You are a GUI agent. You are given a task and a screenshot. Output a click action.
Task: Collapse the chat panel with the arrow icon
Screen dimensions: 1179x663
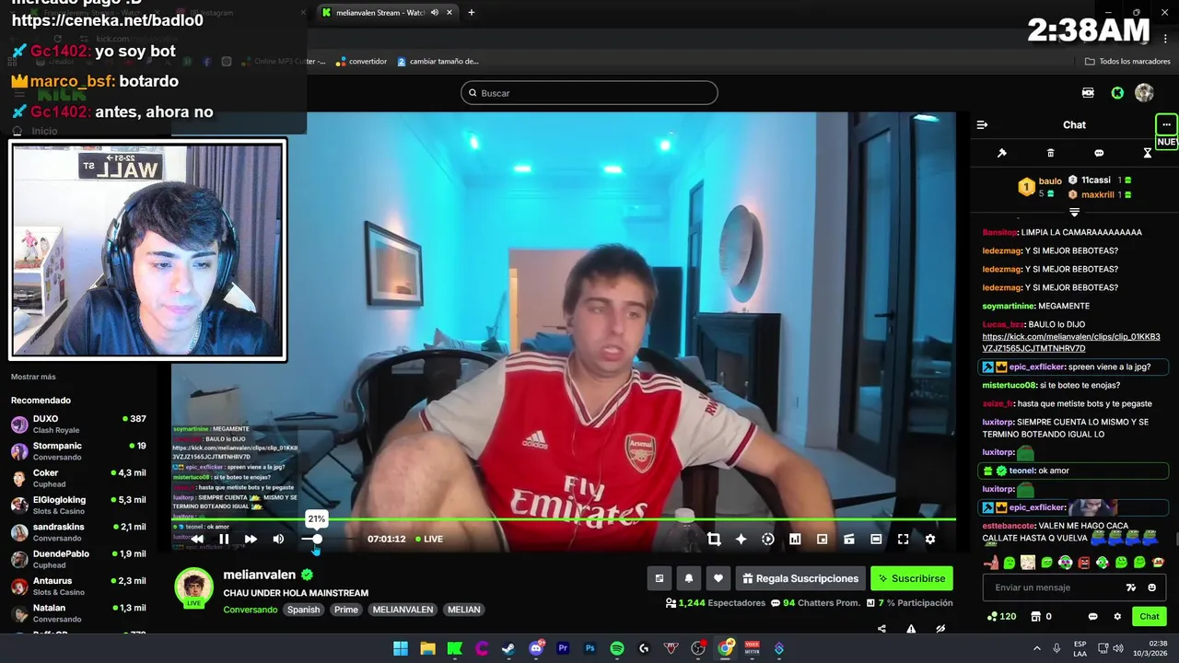pos(982,124)
